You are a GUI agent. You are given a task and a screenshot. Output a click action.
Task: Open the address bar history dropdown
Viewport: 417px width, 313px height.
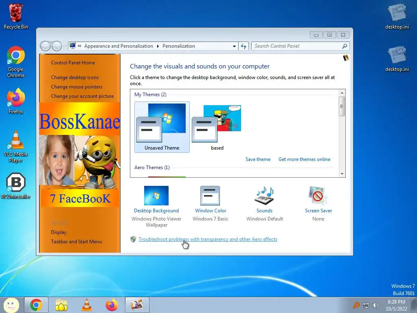coord(234,46)
